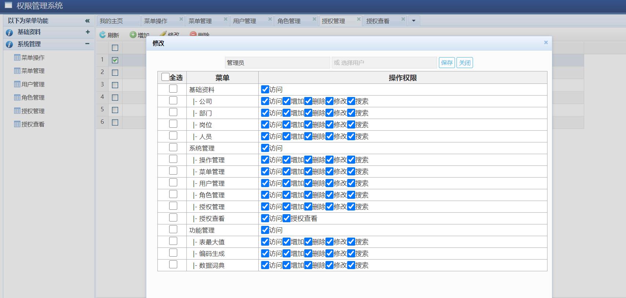Open the tab list dropdown arrow
This screenshot has height=298, width=626.
point(414,21)
